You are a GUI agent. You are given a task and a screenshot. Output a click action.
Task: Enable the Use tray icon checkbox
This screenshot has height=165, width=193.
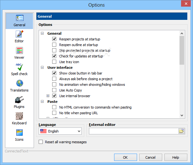tap(54, 62)
